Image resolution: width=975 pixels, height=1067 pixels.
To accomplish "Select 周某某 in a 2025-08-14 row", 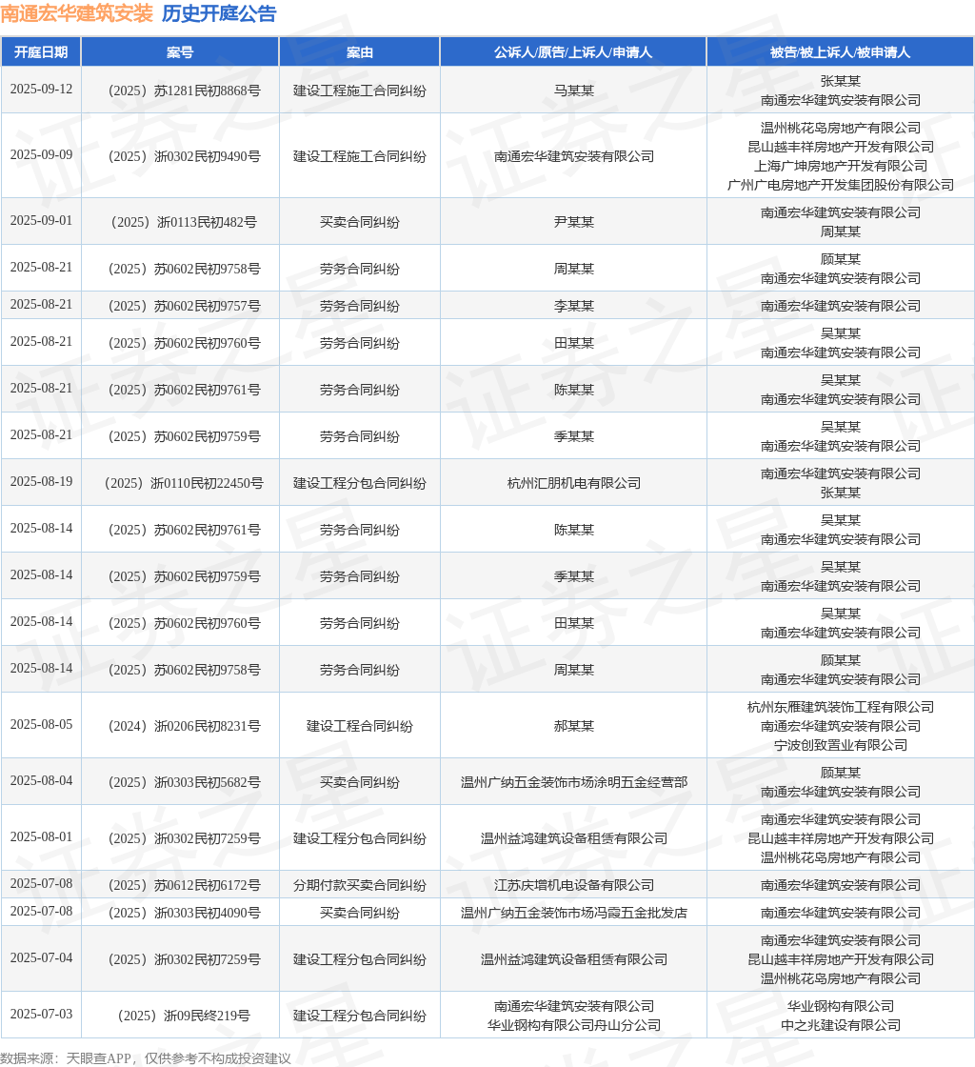I will (574, 671).
